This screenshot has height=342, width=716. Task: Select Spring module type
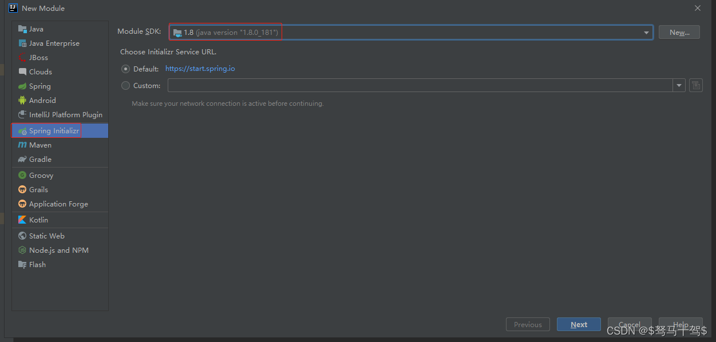[60, 86]
